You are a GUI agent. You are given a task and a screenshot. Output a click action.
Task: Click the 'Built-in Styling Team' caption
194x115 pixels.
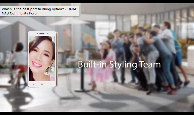pos(119,64)
